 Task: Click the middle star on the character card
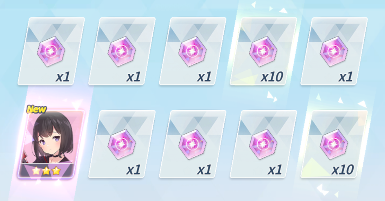46,171
